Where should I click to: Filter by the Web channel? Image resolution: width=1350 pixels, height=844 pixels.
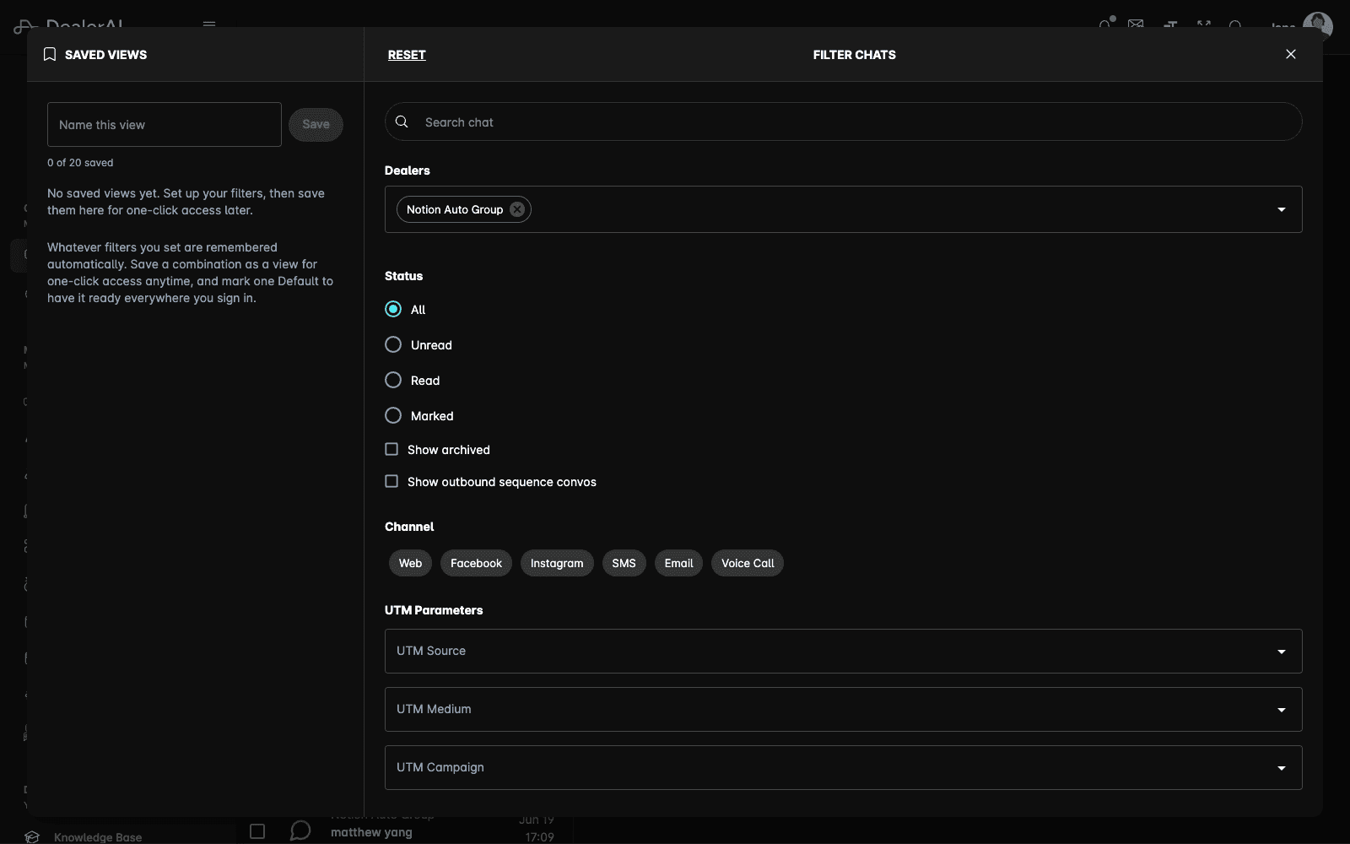click(410, 563)
